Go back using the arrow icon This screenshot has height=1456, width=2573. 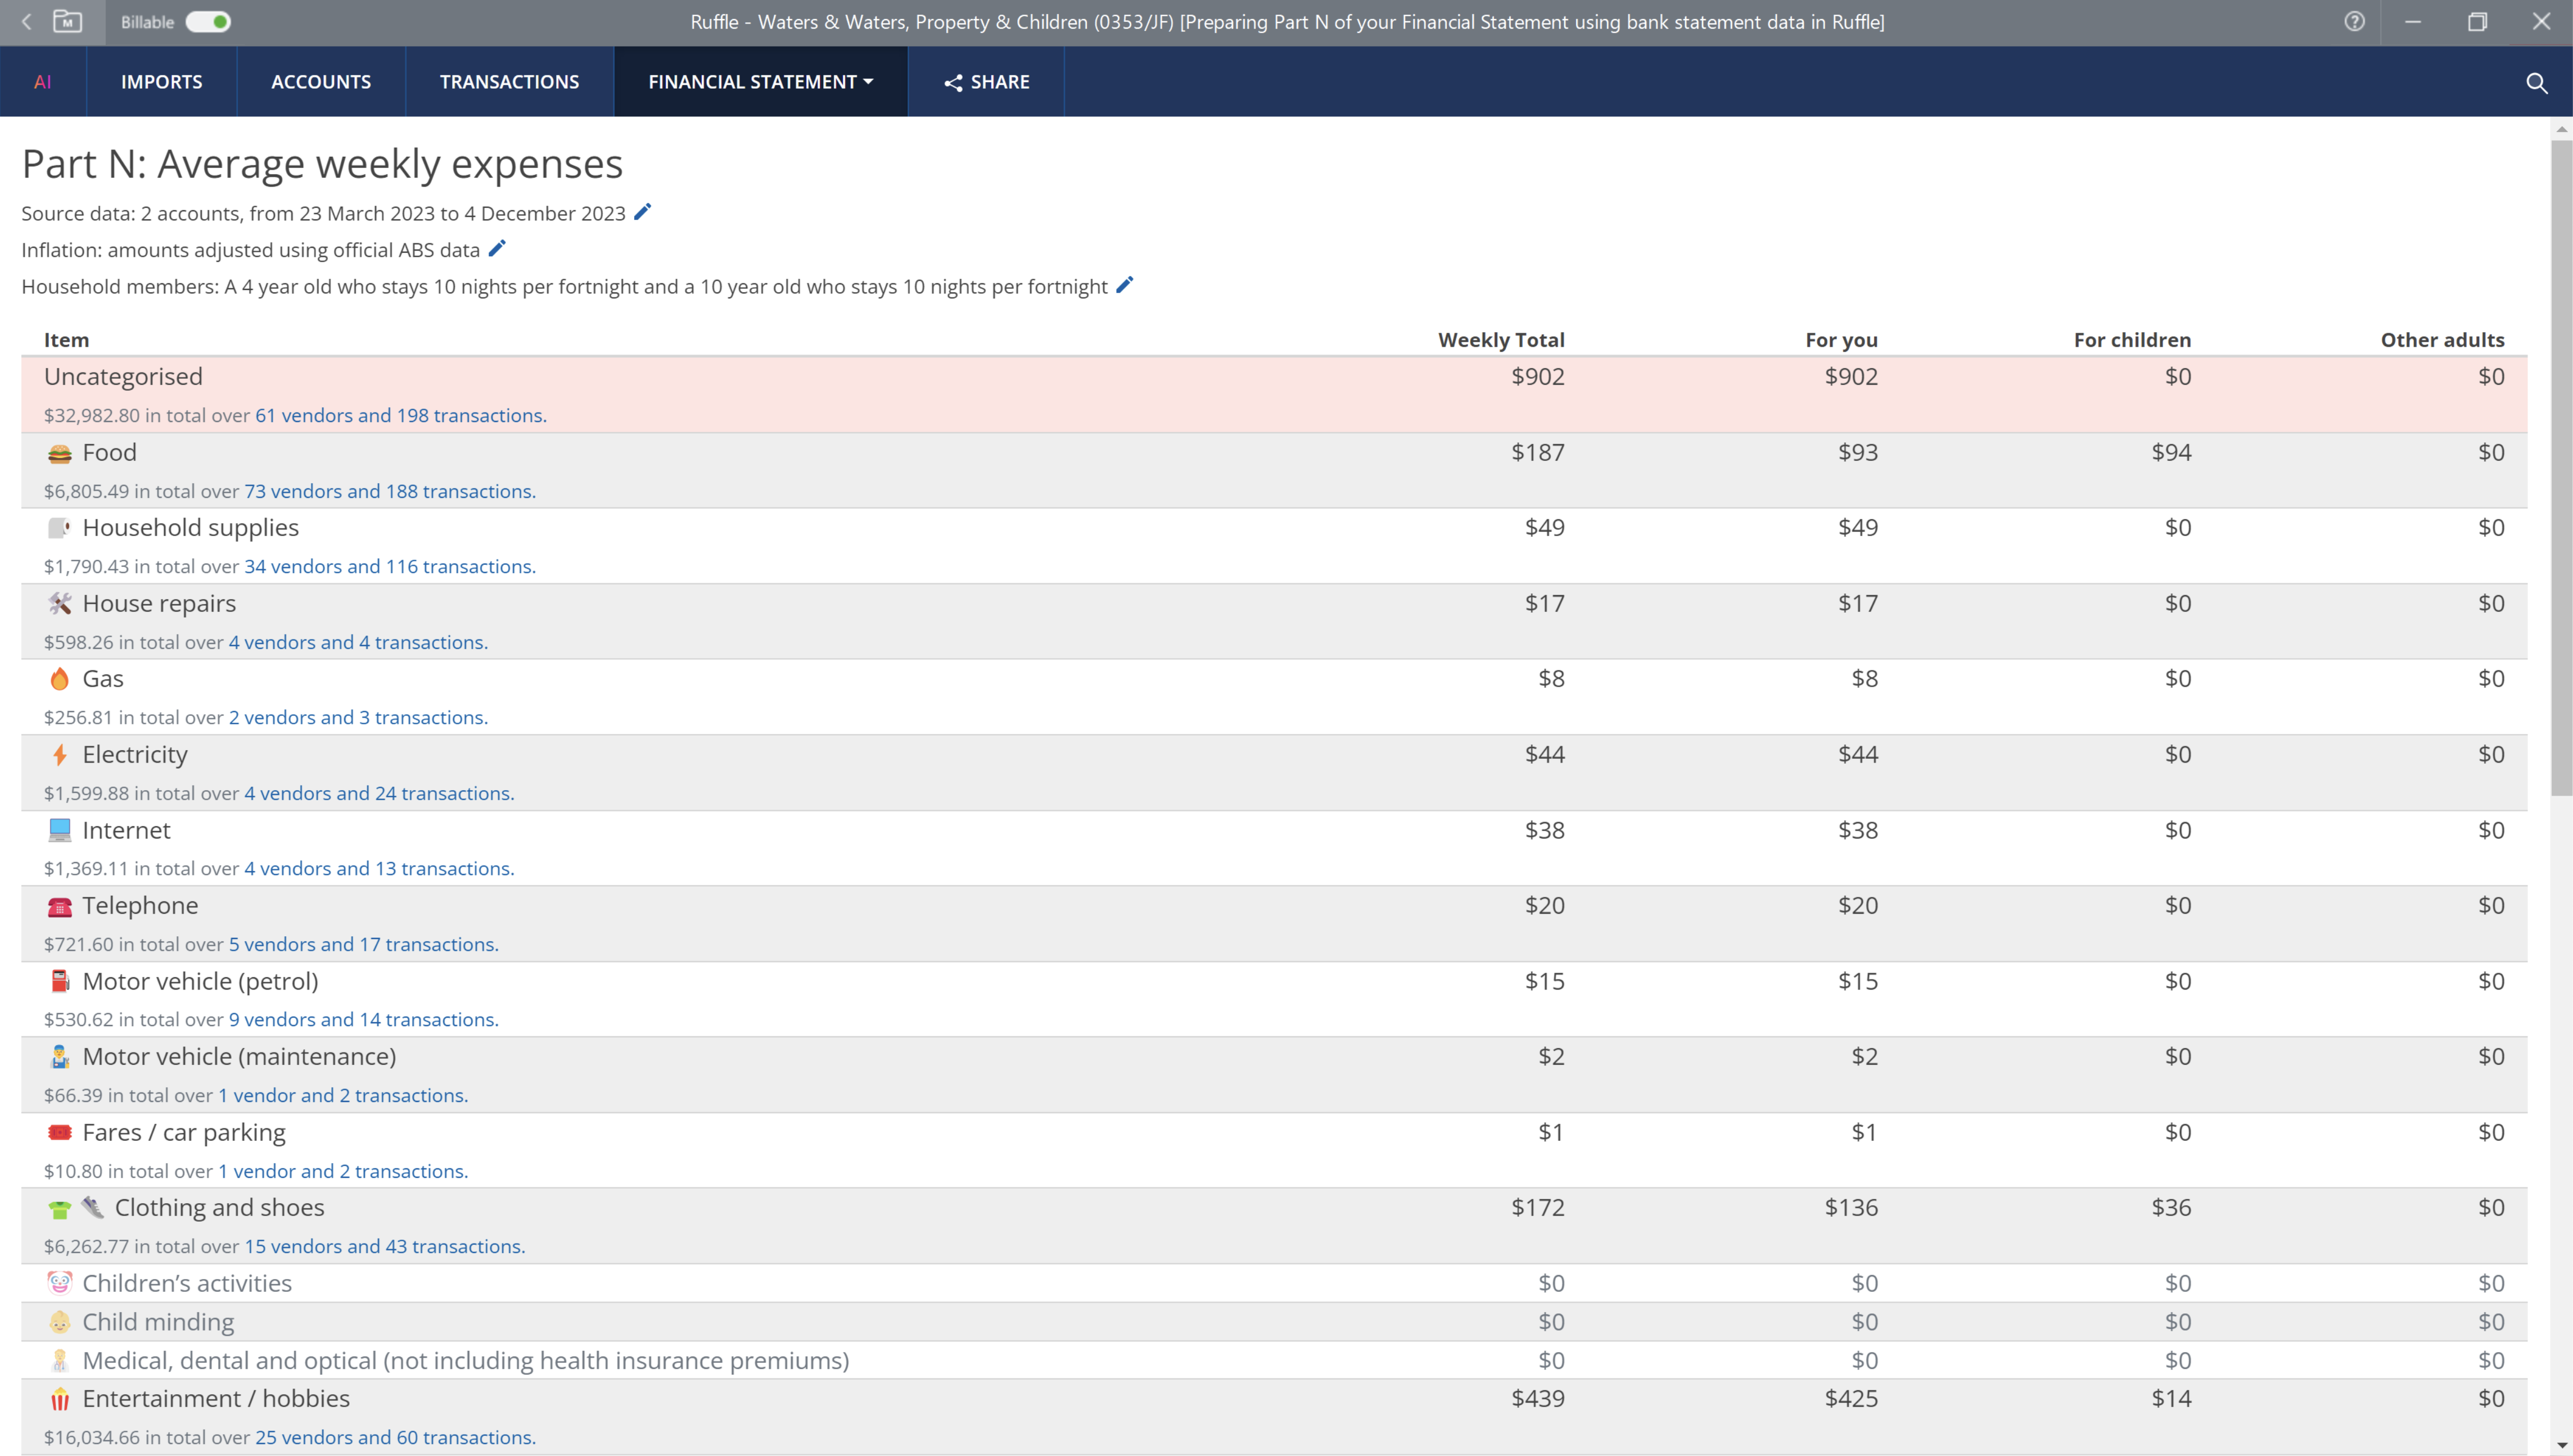pyautogui.click(x=27, y=22)
